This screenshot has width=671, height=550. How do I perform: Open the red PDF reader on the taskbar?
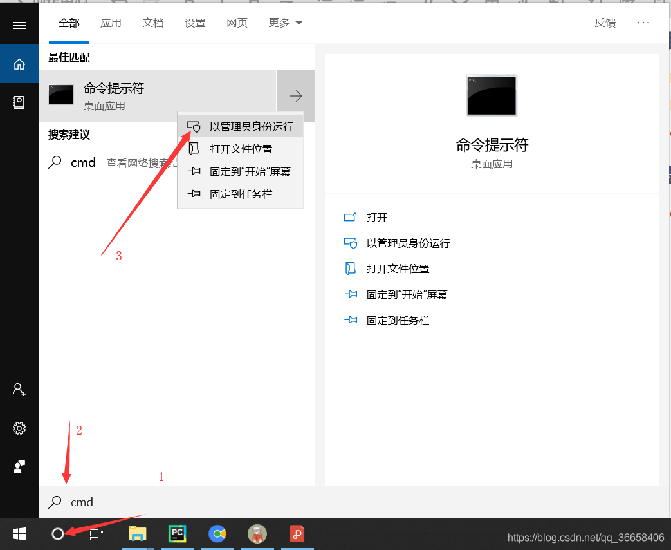pos(297,534)
